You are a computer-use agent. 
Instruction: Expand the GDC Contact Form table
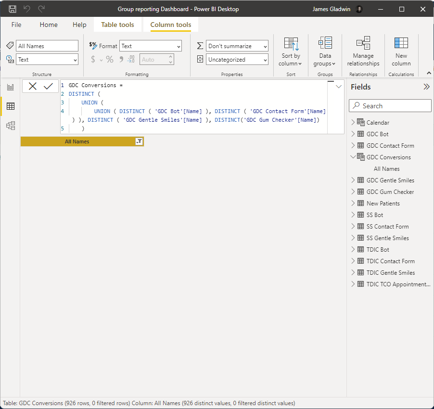(353, 146)
